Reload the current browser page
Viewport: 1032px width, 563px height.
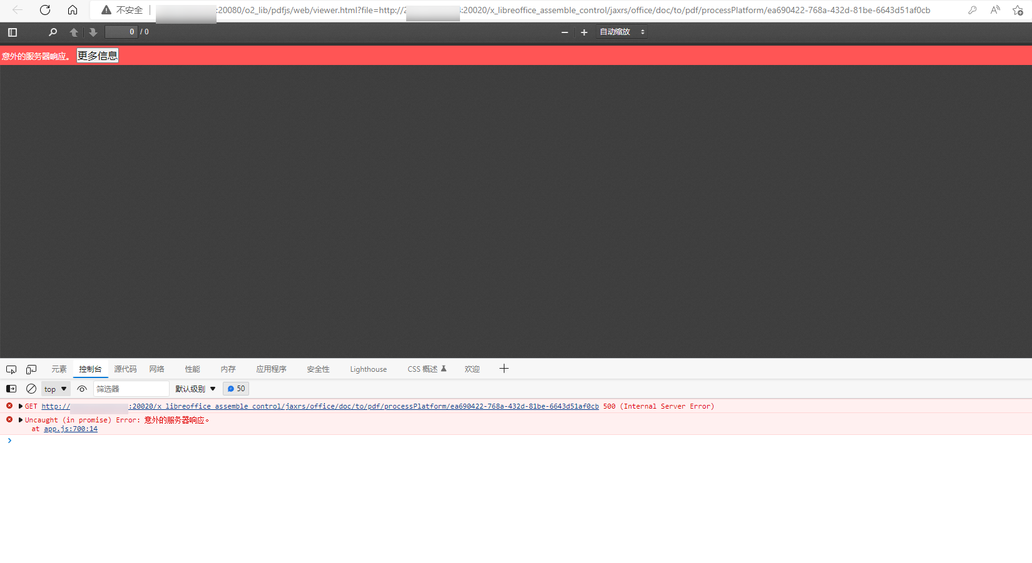tap(45, 10)
